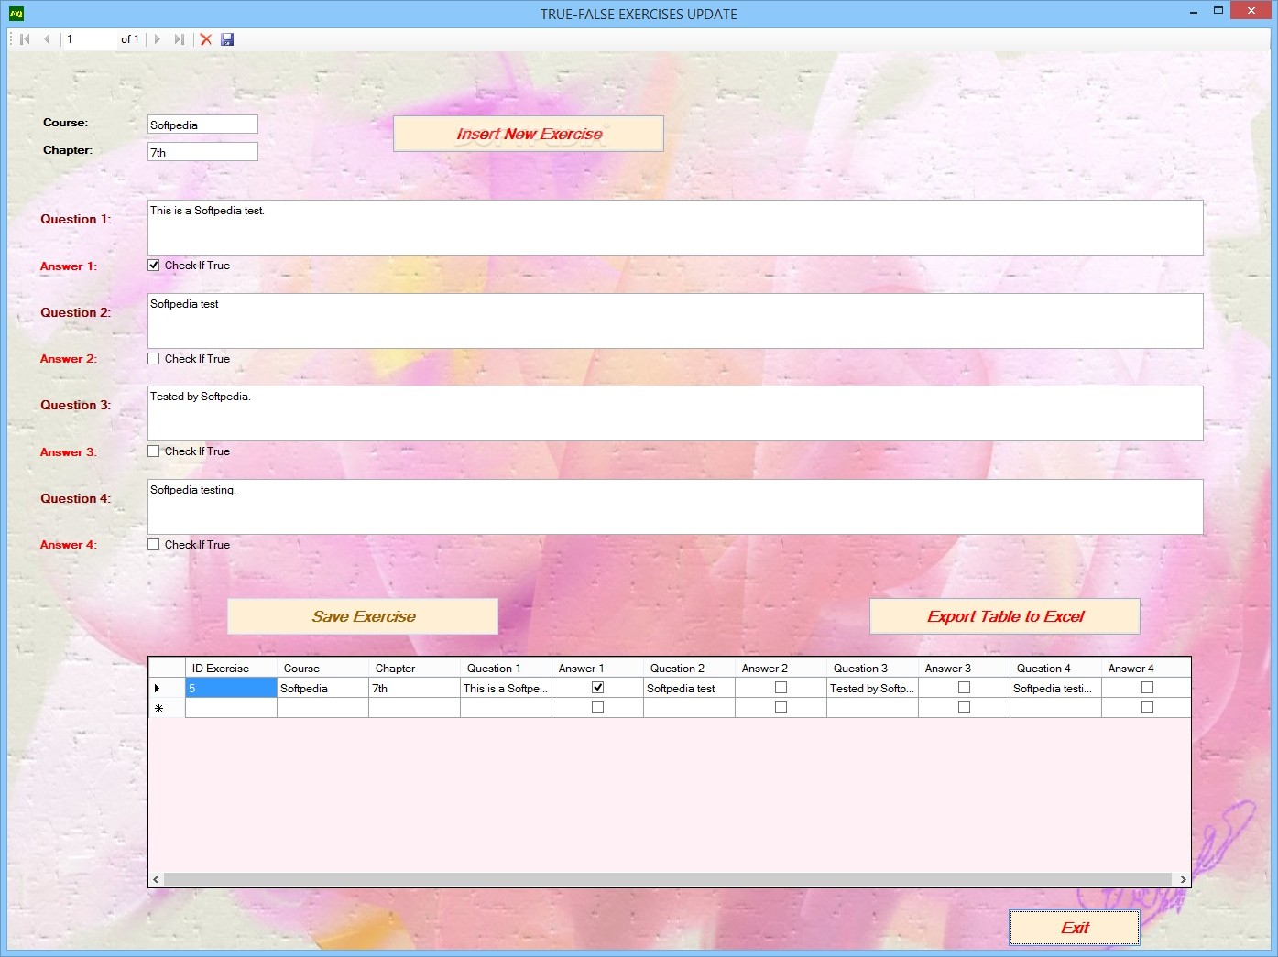Toggle Answer 1 checkbox in new row

tap(597, 708)
